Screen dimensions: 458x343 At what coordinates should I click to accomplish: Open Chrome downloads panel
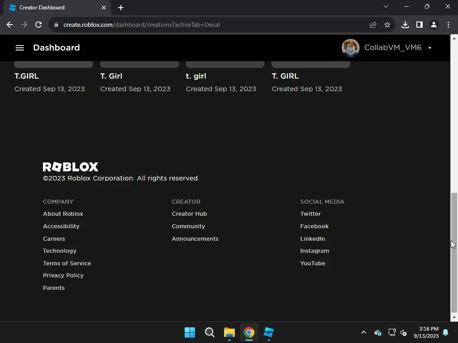[x=405, y=25]
